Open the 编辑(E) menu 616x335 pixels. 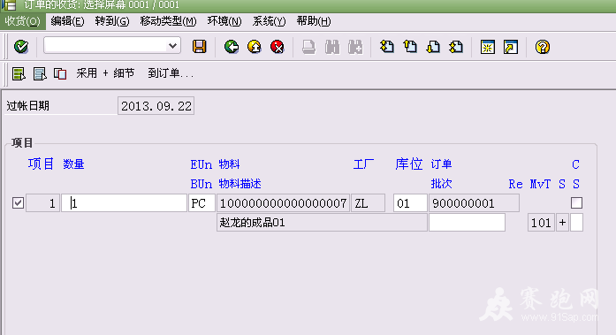[x=67, y=21]
